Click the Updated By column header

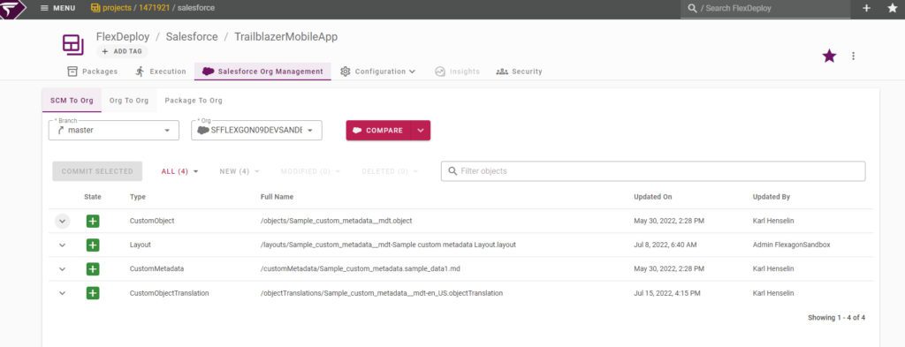pyautogui.click(x=771, y=197)
